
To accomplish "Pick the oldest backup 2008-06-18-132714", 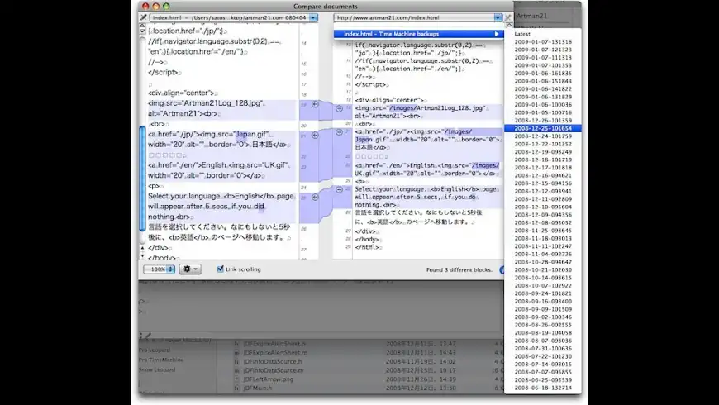I will pos(543,388).
